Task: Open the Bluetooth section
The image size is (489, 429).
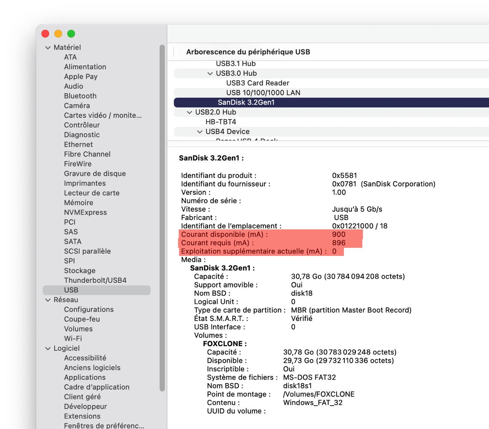Action: [80, 96]
